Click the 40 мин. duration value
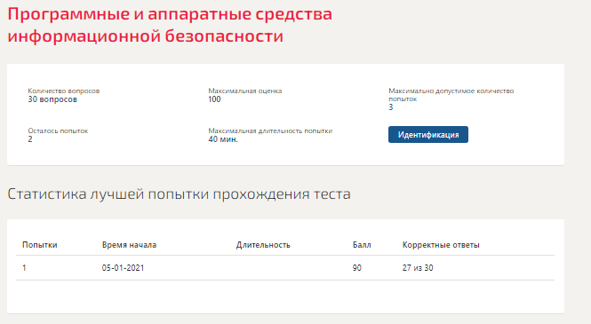Screen dimensions: 591x324 pyautogui.click(x=223, y=139)
